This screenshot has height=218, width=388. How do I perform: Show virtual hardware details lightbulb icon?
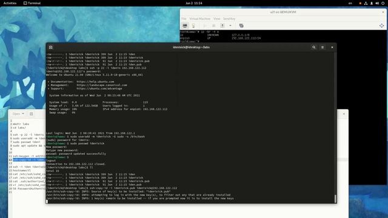tap(193, 25)
